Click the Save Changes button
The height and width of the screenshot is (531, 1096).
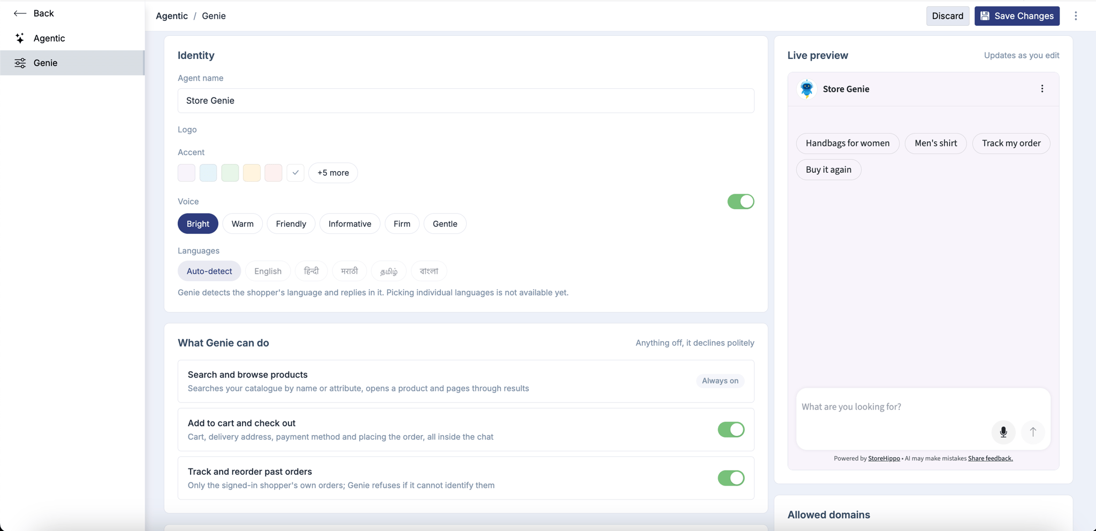pos(1017,16)
